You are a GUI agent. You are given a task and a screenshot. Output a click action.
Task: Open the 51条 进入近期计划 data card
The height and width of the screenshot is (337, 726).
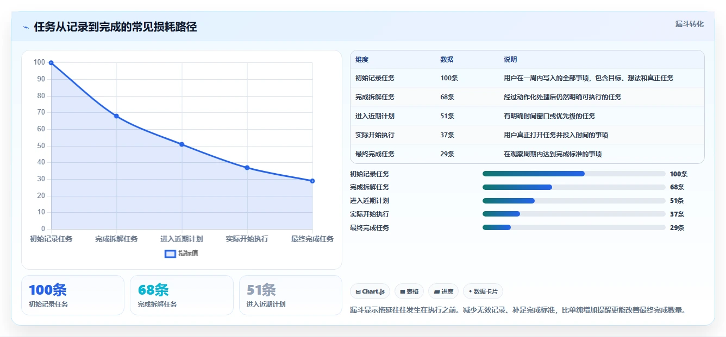point(291,295)
